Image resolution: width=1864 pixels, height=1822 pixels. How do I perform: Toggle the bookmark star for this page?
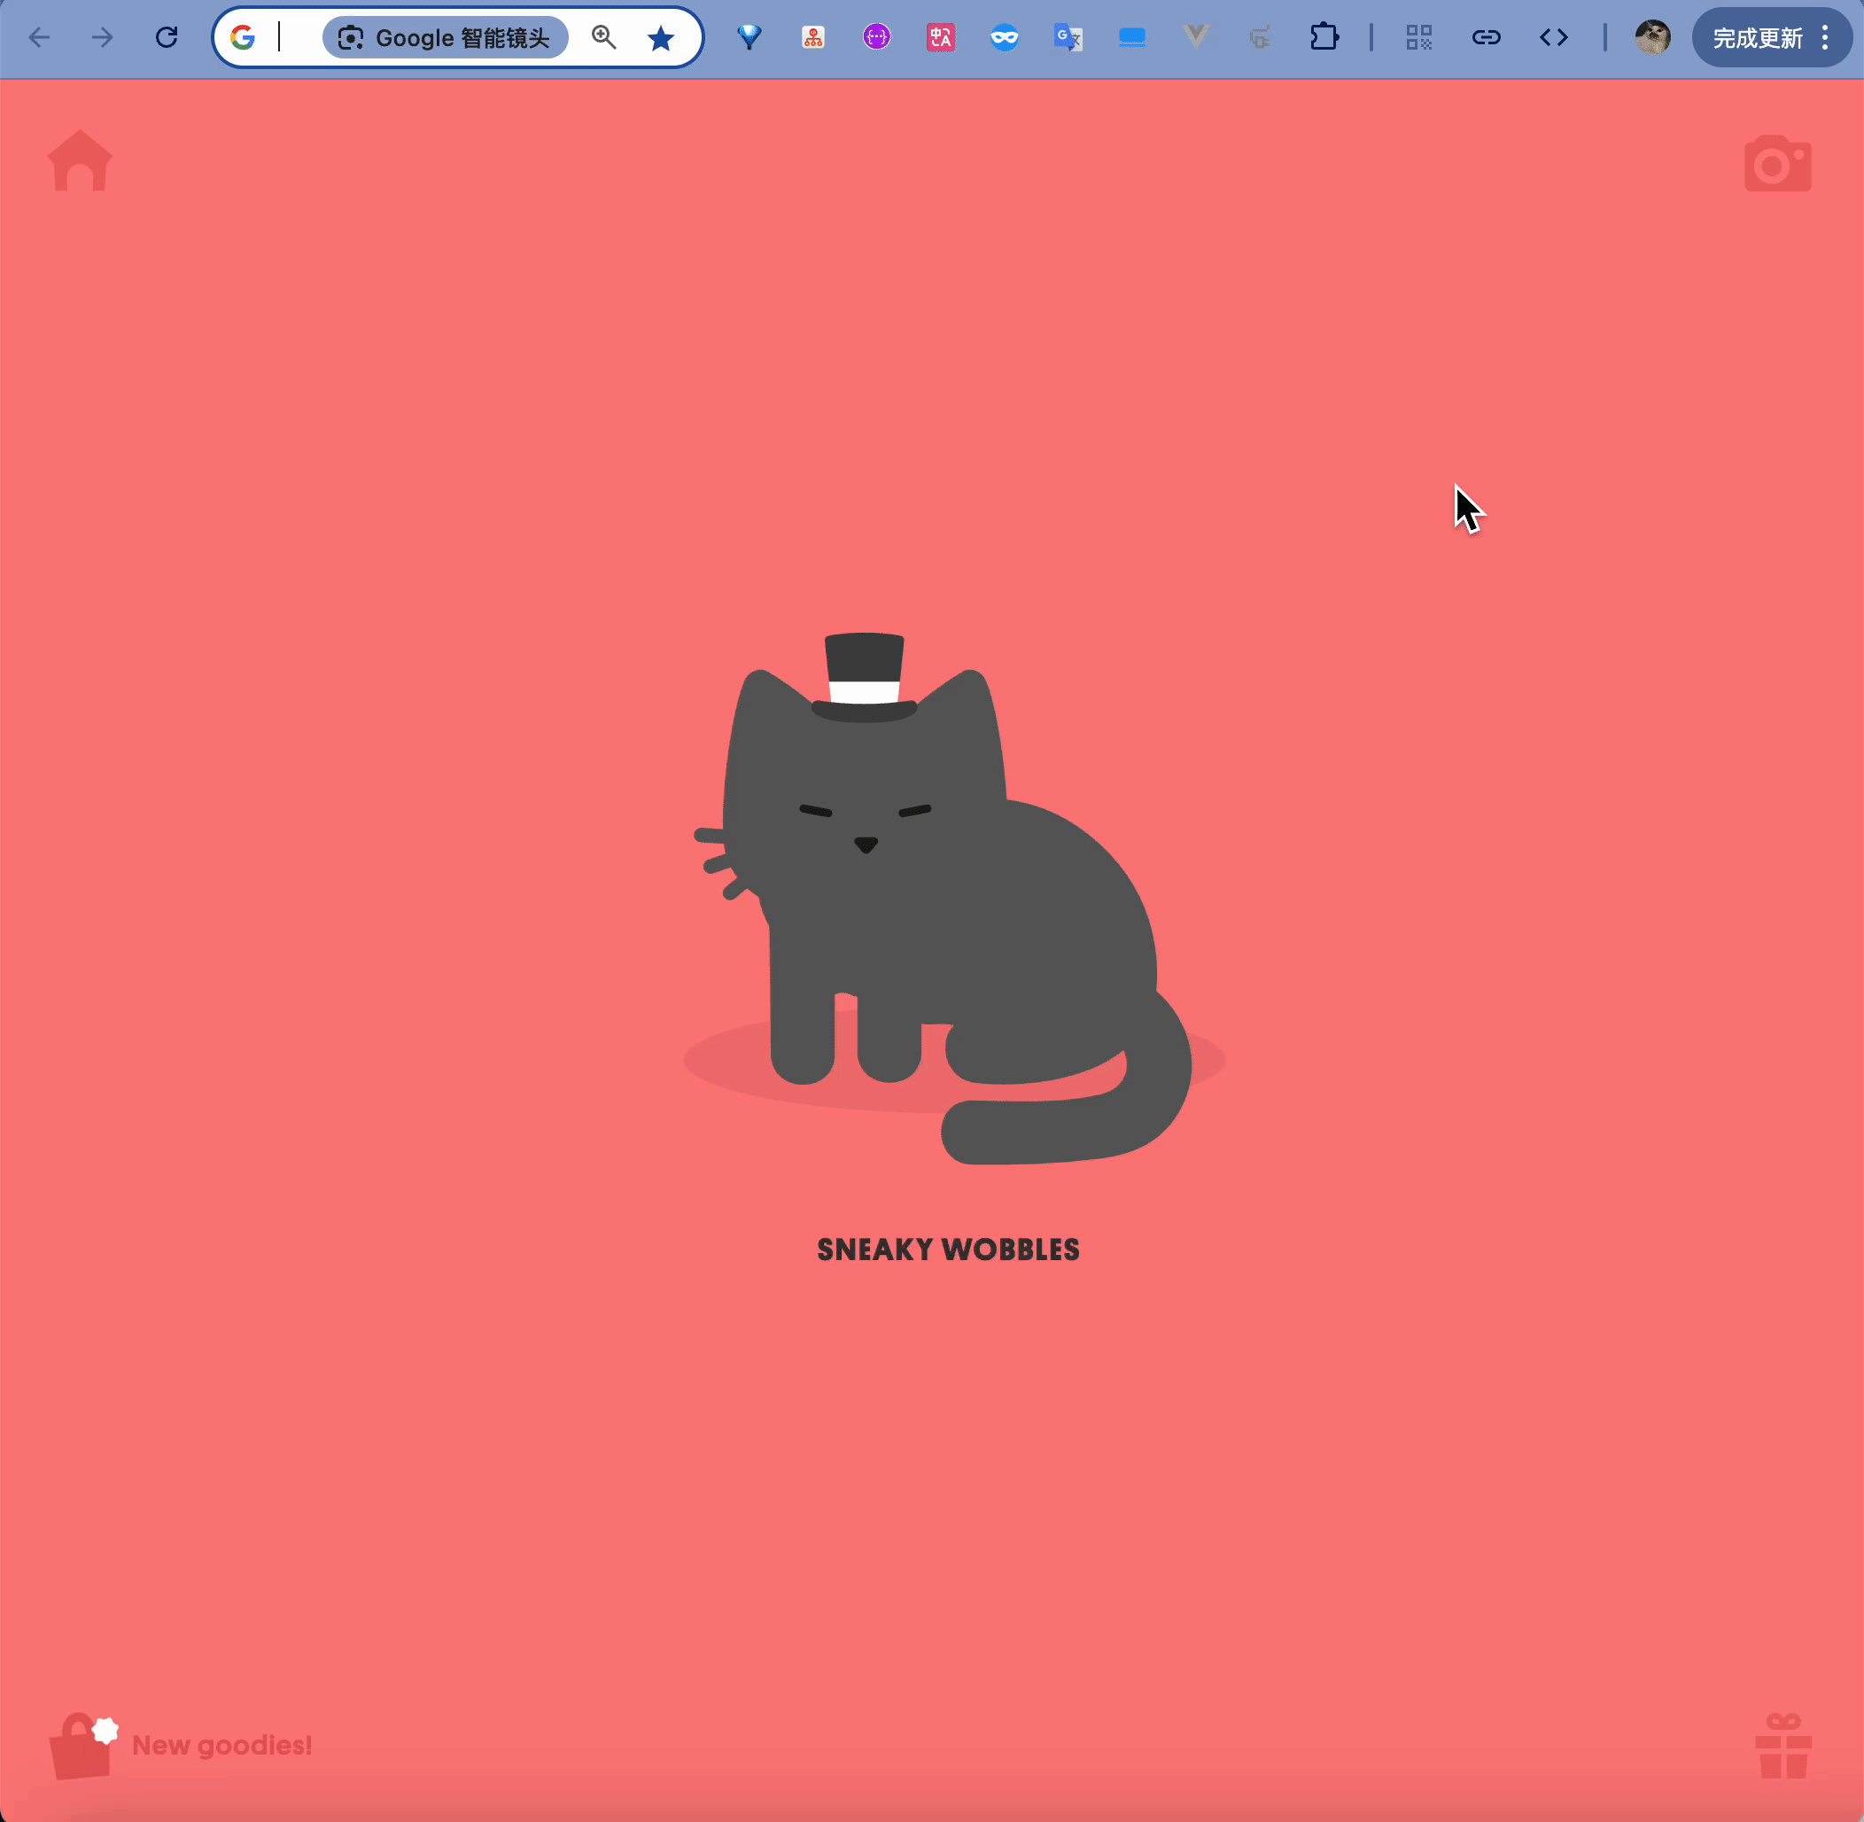(660, 37)
